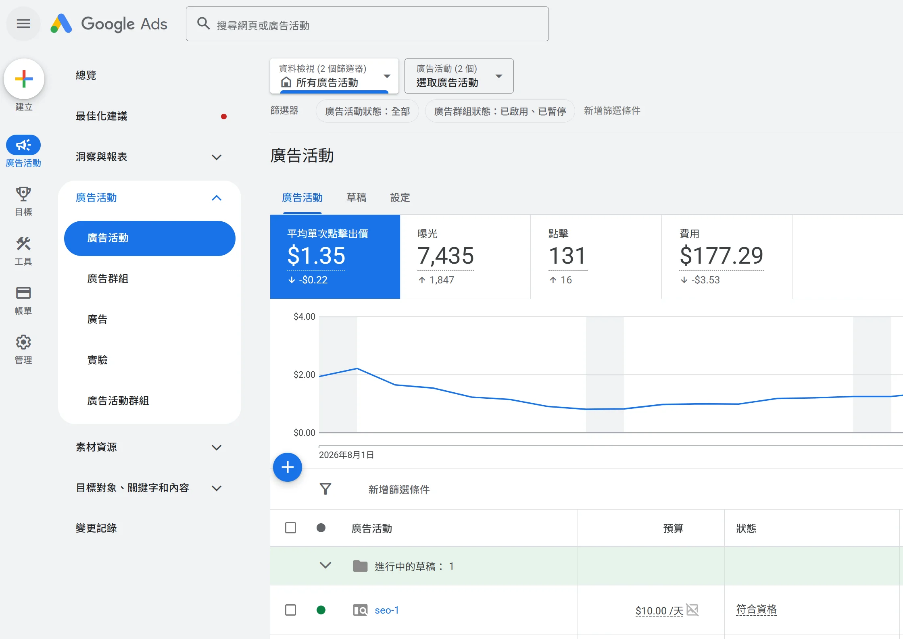Select 廣告活動 highlighted sidebar item
The height and width of the screenshot is (639, 903).
pos(150,238)
